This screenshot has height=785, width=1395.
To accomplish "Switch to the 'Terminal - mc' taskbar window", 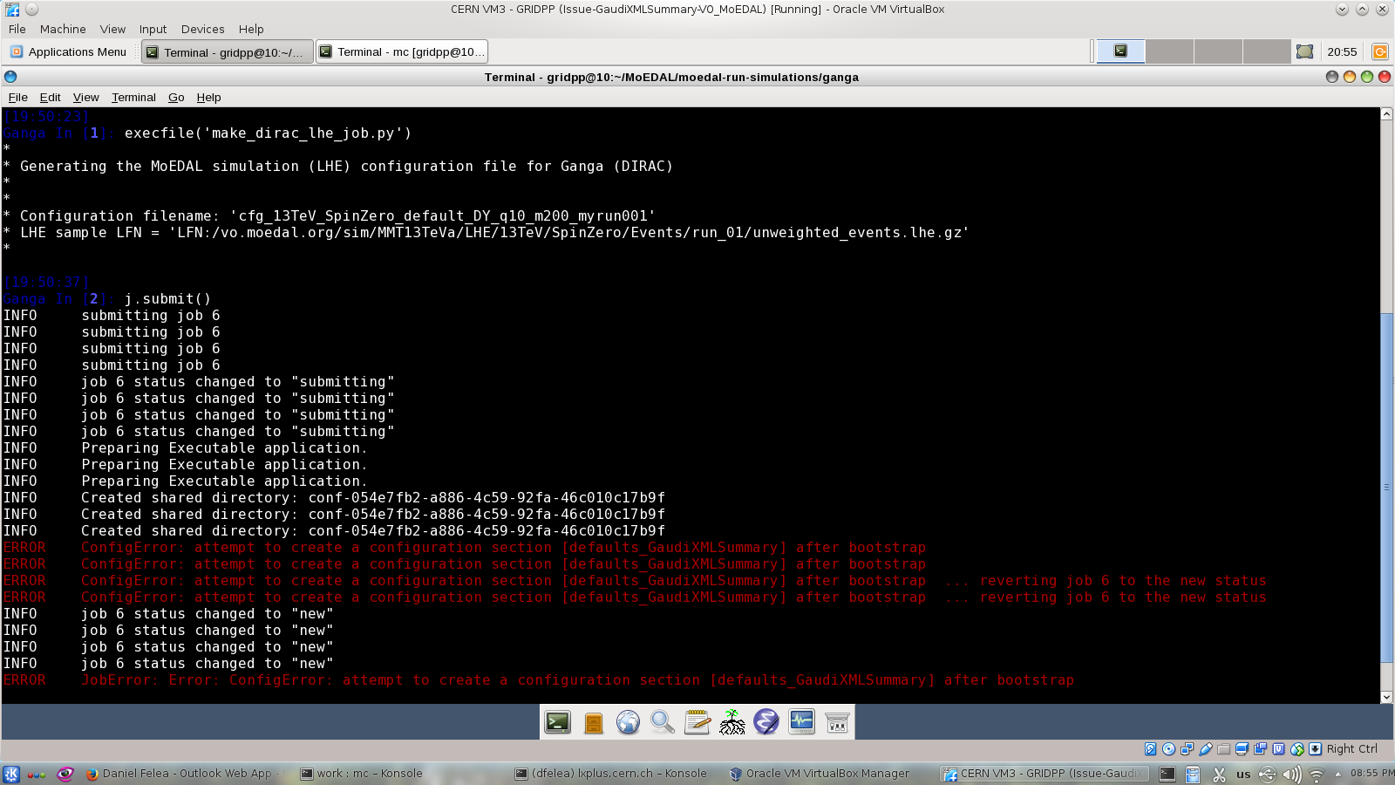I will click(x=401, y=52).
